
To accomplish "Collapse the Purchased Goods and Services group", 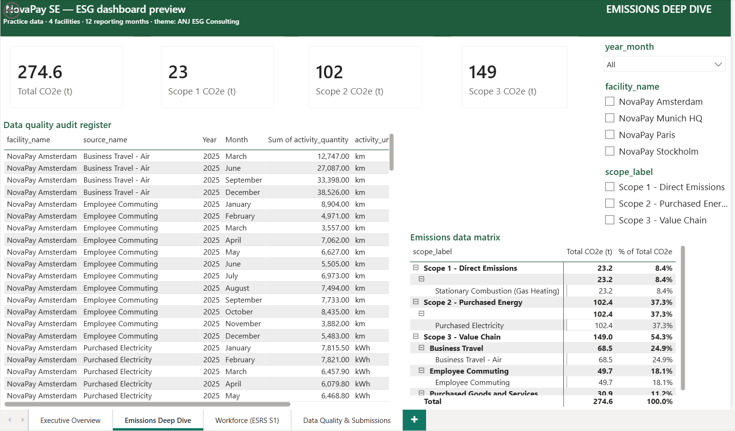I will (421, 393).
